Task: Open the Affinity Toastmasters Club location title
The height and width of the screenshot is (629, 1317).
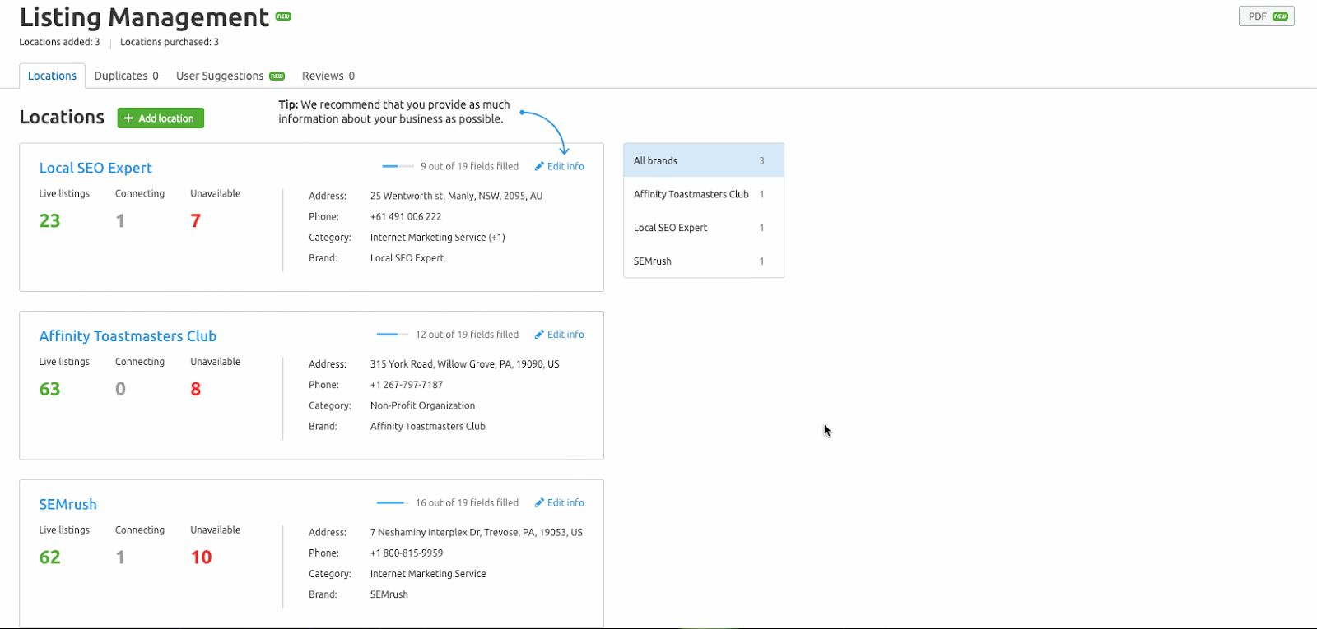Action: point(128,336)
